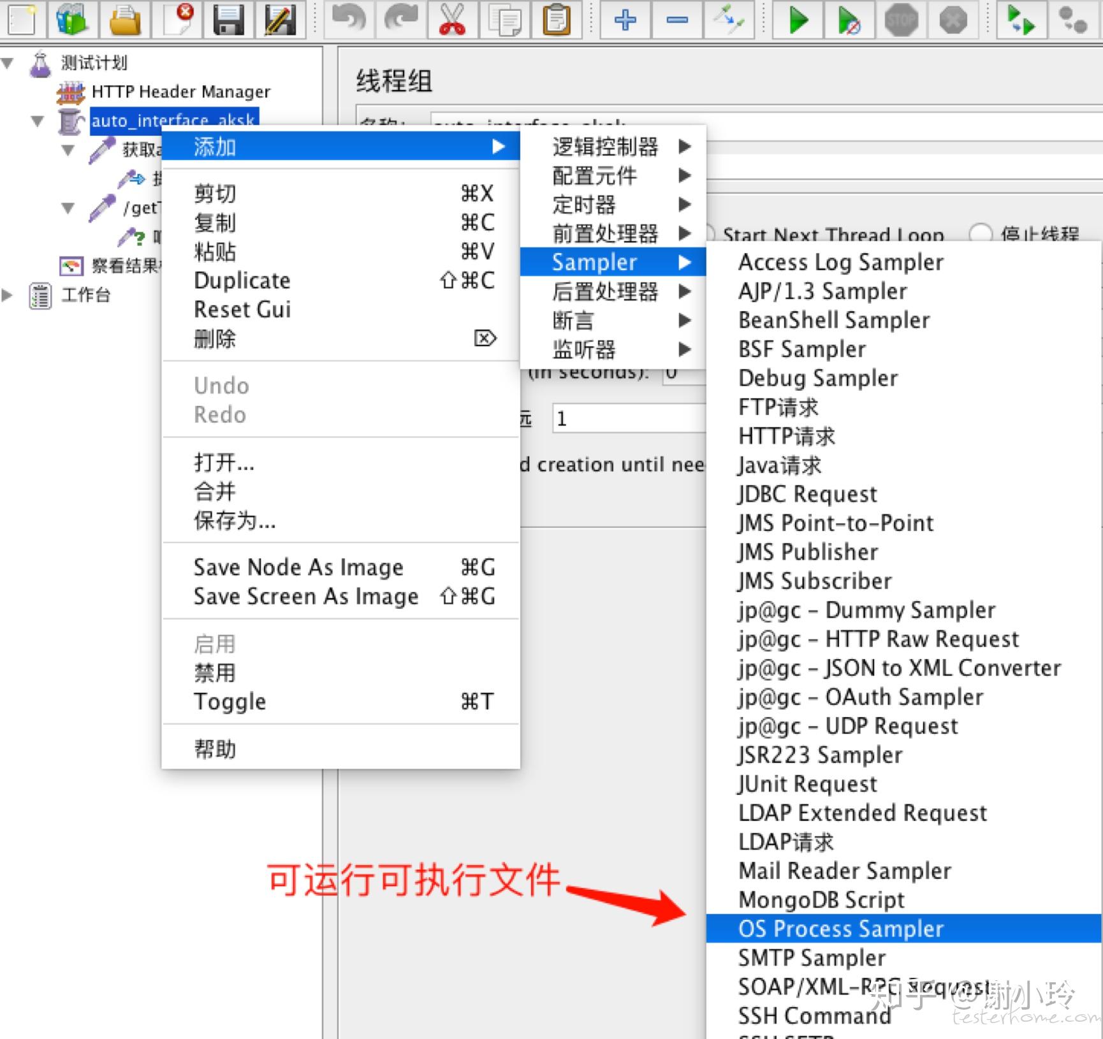Open the 添加 context menu item

pos(214,146)
